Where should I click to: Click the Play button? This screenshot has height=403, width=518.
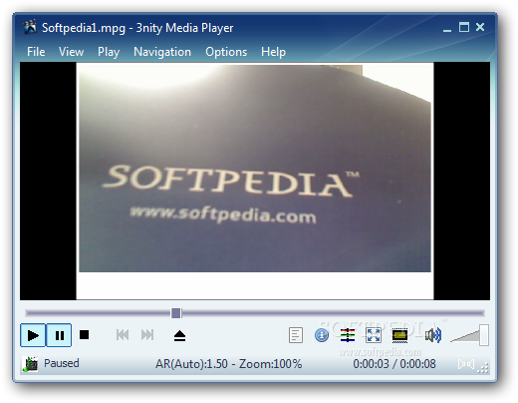coord(33,335)
